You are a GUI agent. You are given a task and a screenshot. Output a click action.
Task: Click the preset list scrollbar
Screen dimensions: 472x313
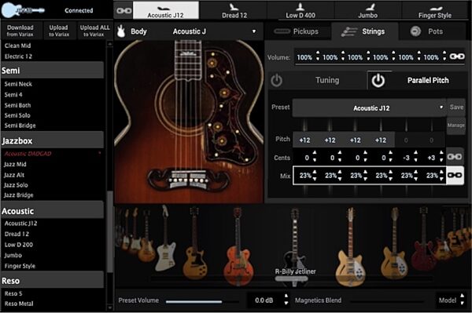(110, 231)
